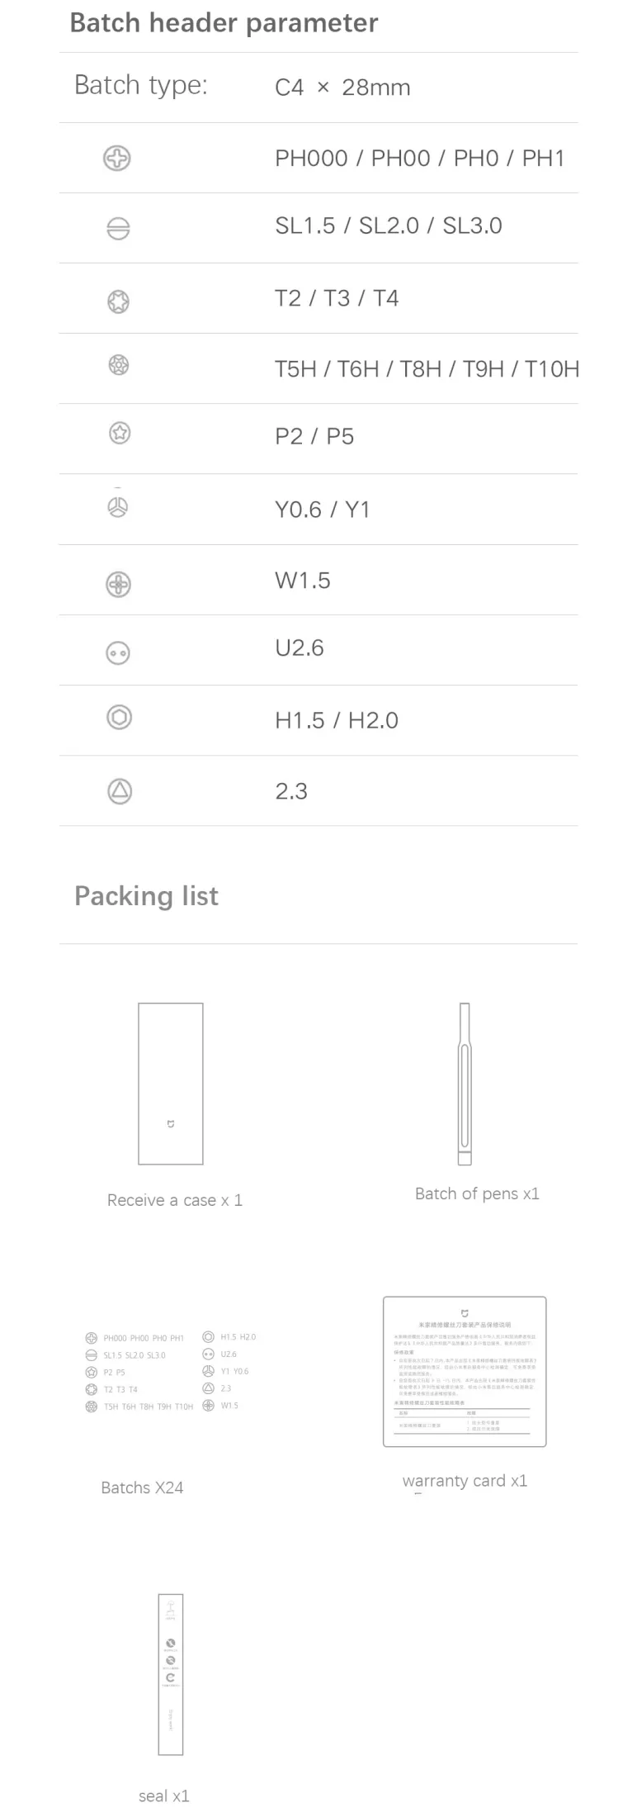Click the Batch header parameter title

pos(224,23)
